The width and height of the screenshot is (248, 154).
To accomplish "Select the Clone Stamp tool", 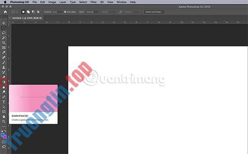I will point(4,67).
